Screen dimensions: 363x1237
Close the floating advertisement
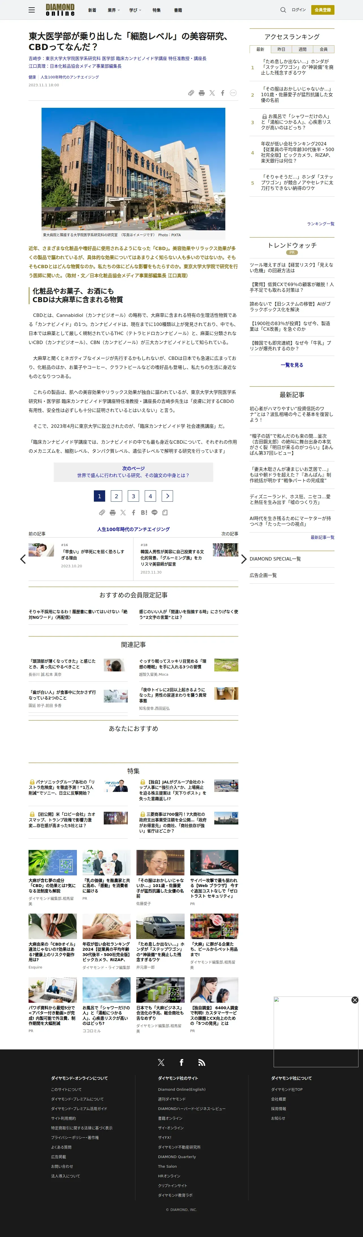[x=355, y=1000]
